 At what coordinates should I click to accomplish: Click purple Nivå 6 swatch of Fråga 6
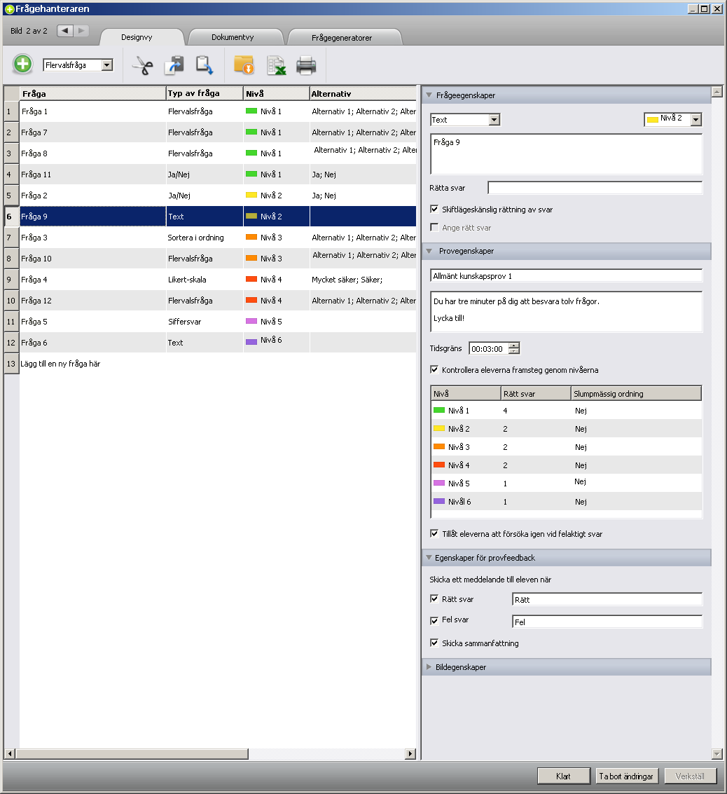point(251,342)
